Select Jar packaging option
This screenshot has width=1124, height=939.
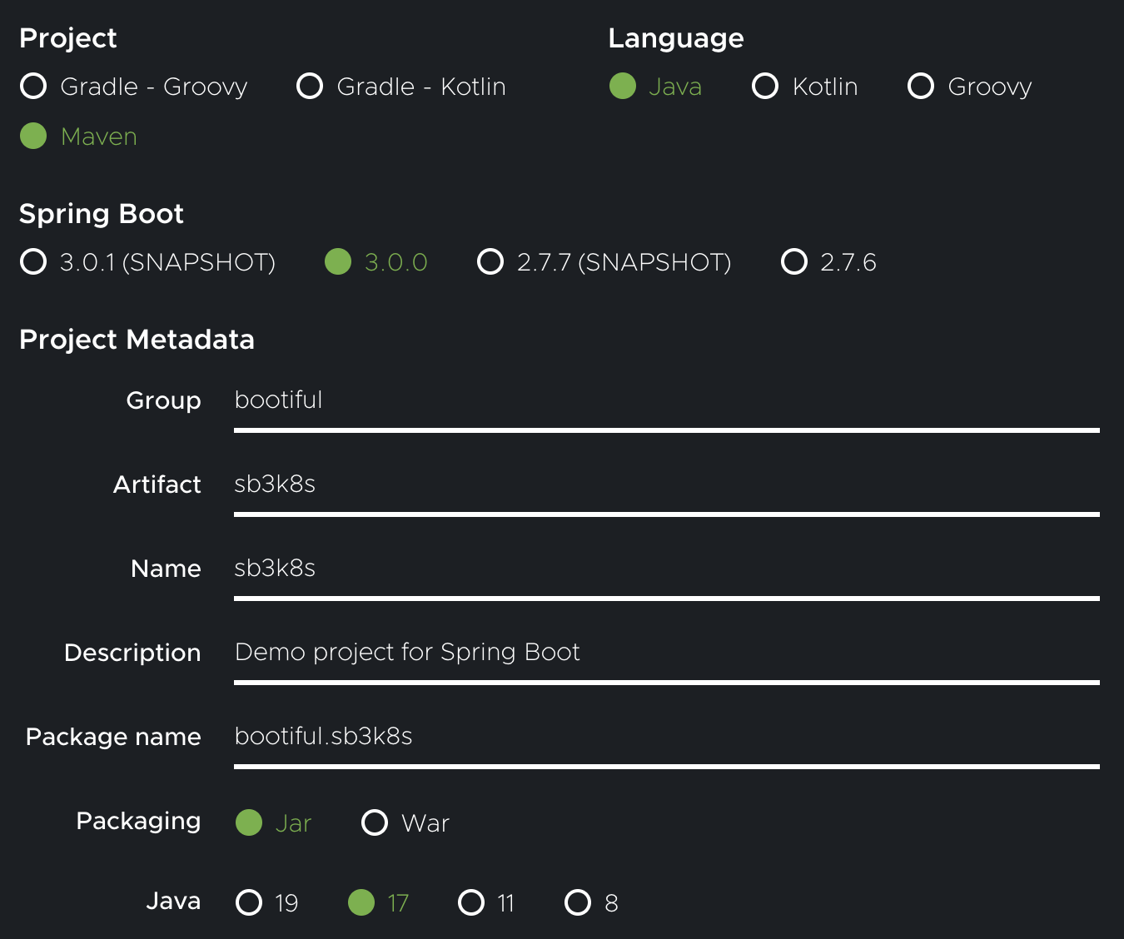[x=249, y=823]
